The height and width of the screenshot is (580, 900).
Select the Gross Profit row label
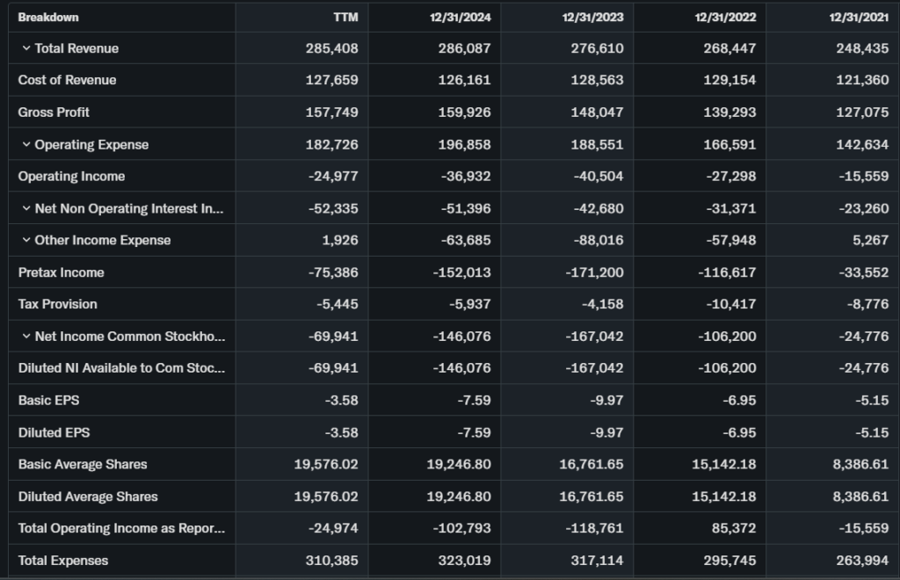pyautogui.click(x=54, y=112)
